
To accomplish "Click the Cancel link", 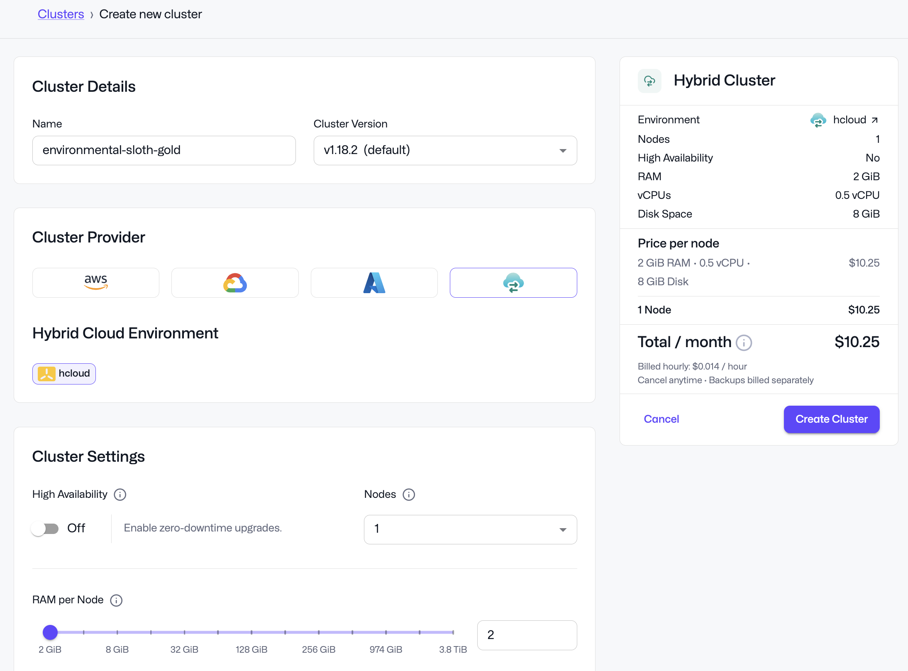I will (x=661, y=419).
